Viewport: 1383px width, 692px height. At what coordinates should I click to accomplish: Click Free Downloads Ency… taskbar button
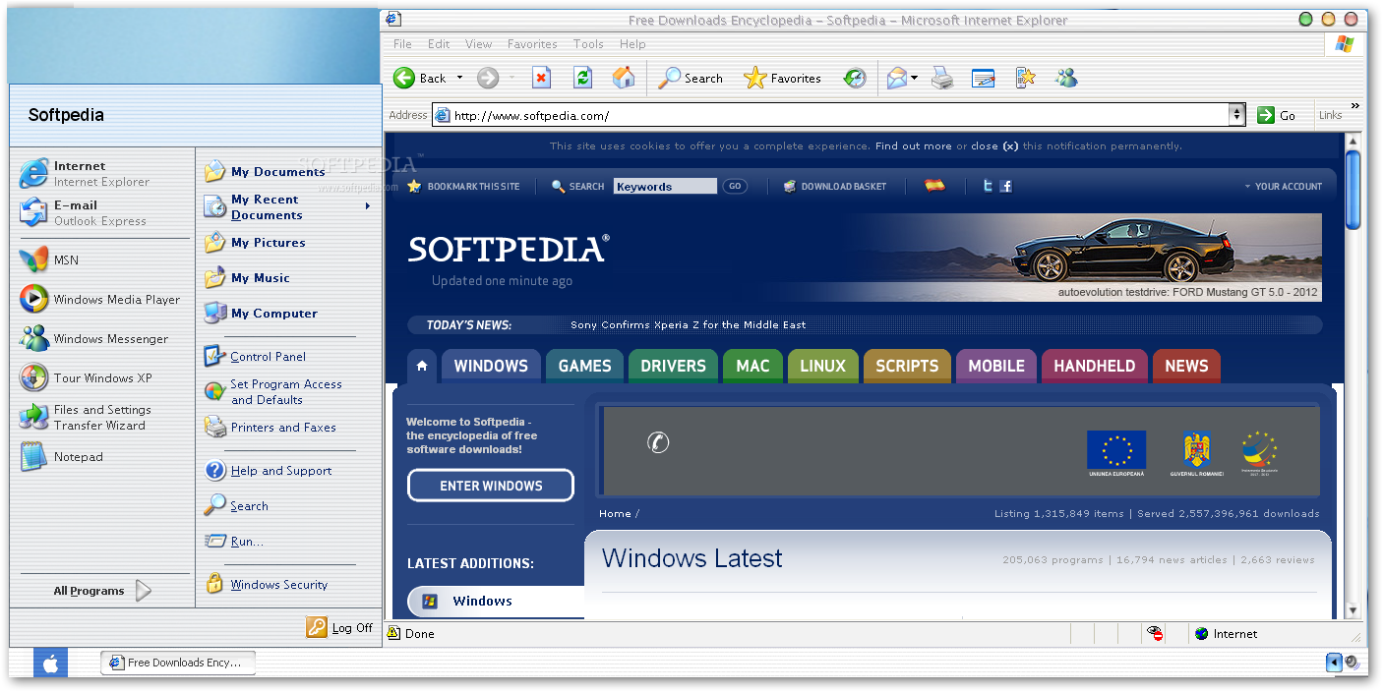point(177,663)
